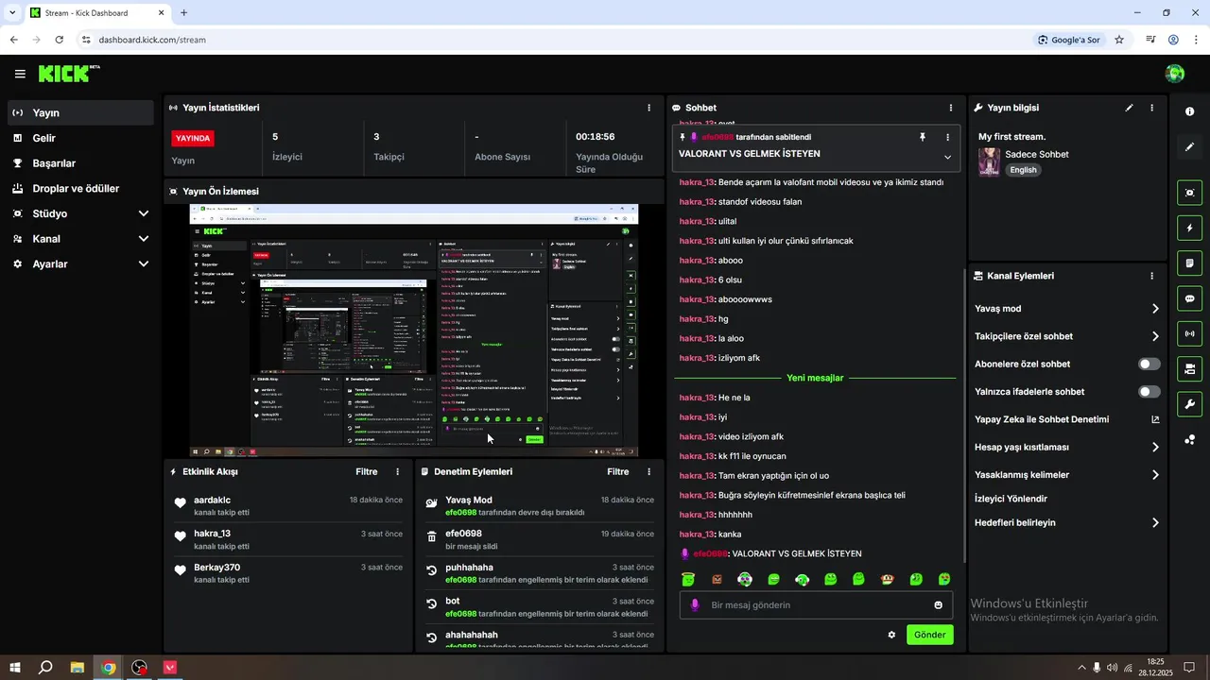
Task: Click Berkay370 in Etkinlik Akışı
Action: [x=217, y=568]
